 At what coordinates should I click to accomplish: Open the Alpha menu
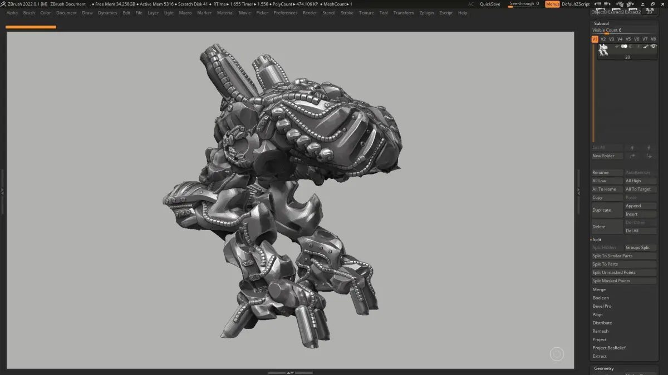coord(12,13)
